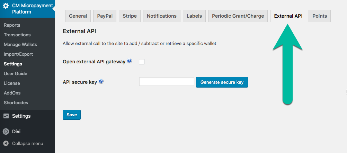Select the Stripe tab
The width and height of the screenshot is (347, 153).
130,16
